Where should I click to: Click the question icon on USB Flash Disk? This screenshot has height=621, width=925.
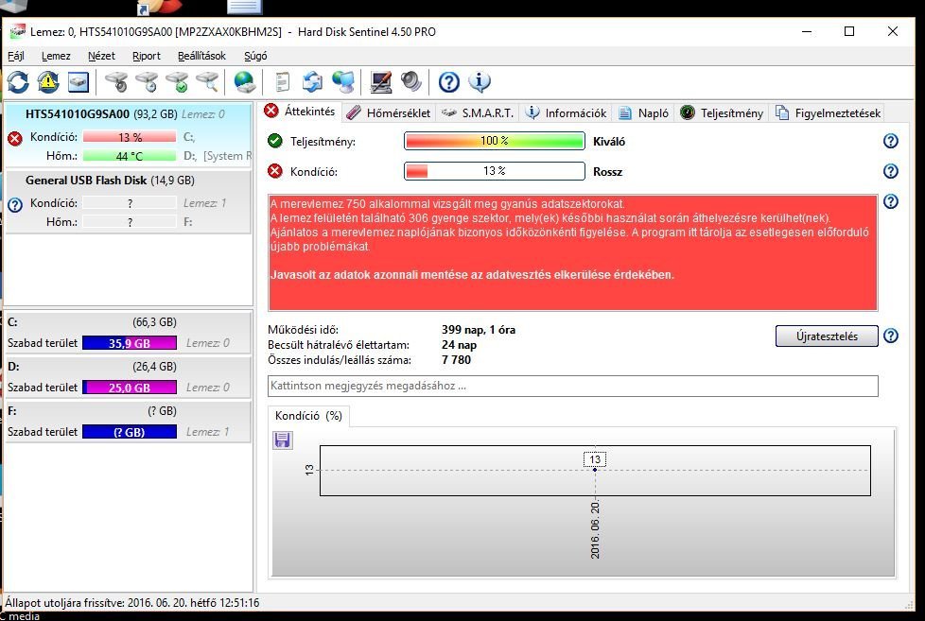coord(15,205)
